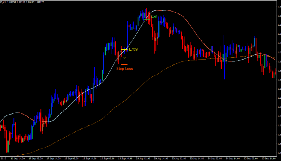281x161 pixels.
Task: Click the 24 Sep 14:00 time axis label
Action: pos(233,159)
